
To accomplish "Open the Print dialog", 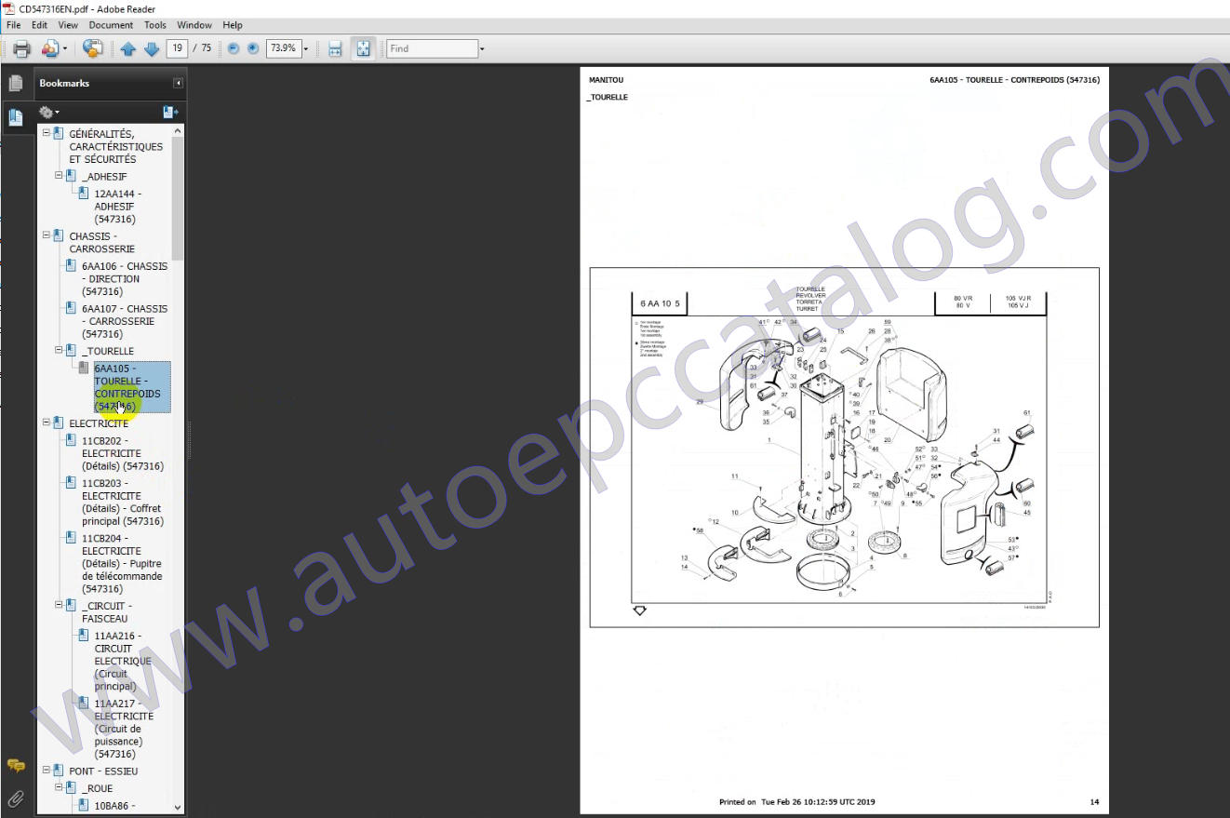I will 20,48.
